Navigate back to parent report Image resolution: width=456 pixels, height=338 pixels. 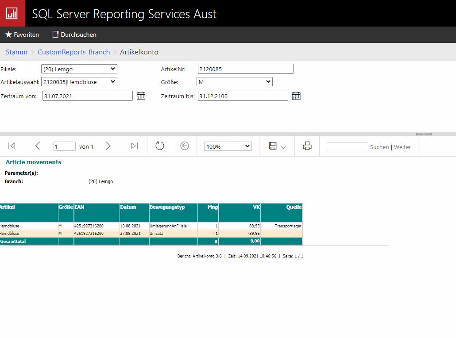coord(185,146)
